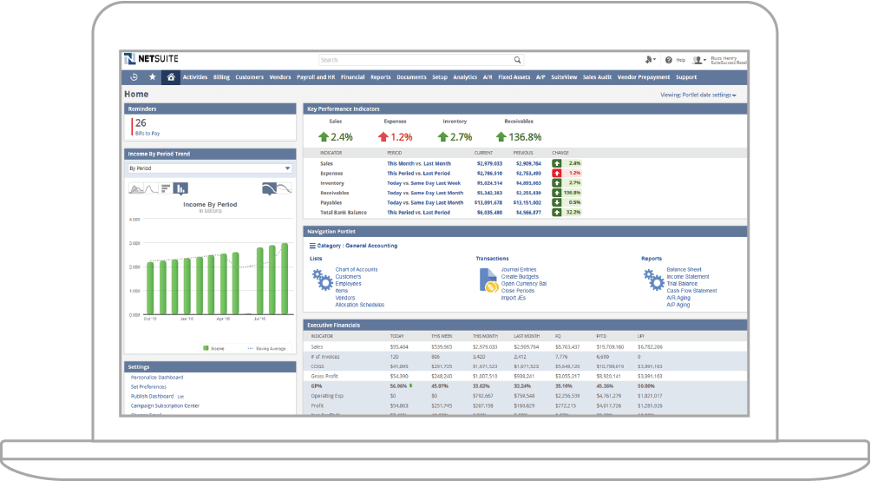Open Balance Sheet report link
The height and width of the screenshot is (481, 871).
(684, 270)
